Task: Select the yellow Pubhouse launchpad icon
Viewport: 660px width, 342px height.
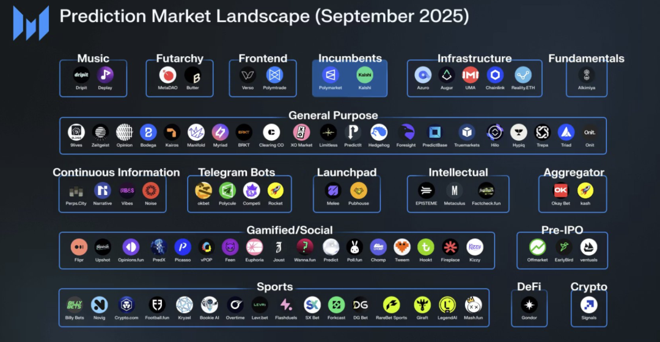Action: click(359, 191)
